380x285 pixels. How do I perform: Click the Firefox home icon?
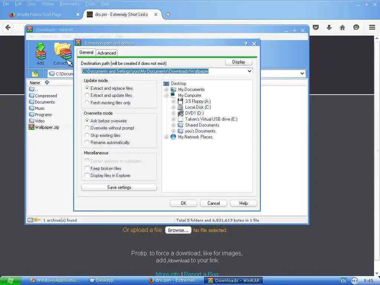click(x=342, y=27)
